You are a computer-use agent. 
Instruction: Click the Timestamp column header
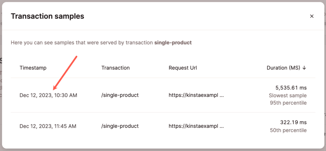(x=33, y=68)
